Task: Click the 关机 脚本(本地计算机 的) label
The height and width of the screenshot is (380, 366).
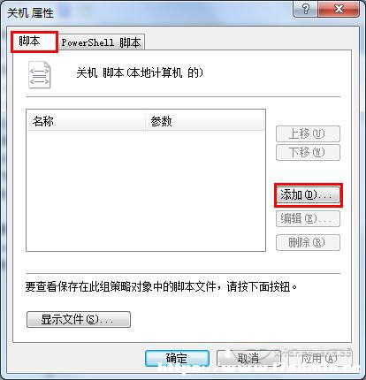Action: point(140,72)
